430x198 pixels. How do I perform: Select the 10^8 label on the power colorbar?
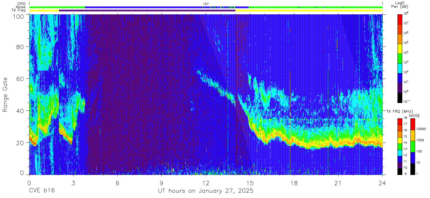tap(406, 13)
